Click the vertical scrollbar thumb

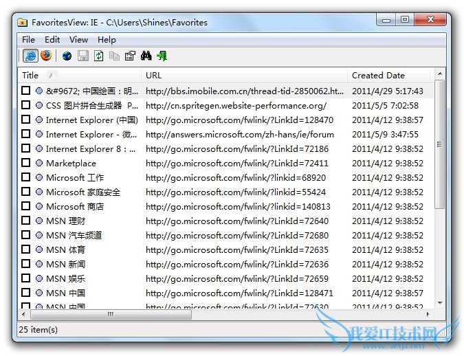[x=440, y=144]
